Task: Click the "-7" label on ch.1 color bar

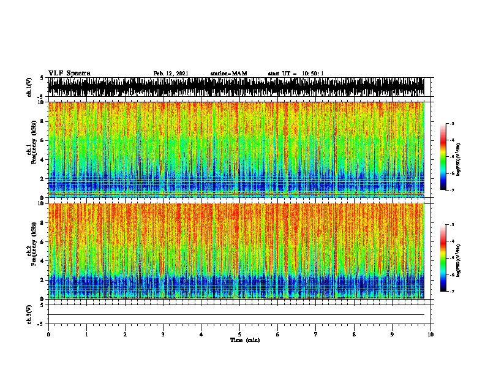Action: point(451,190)
